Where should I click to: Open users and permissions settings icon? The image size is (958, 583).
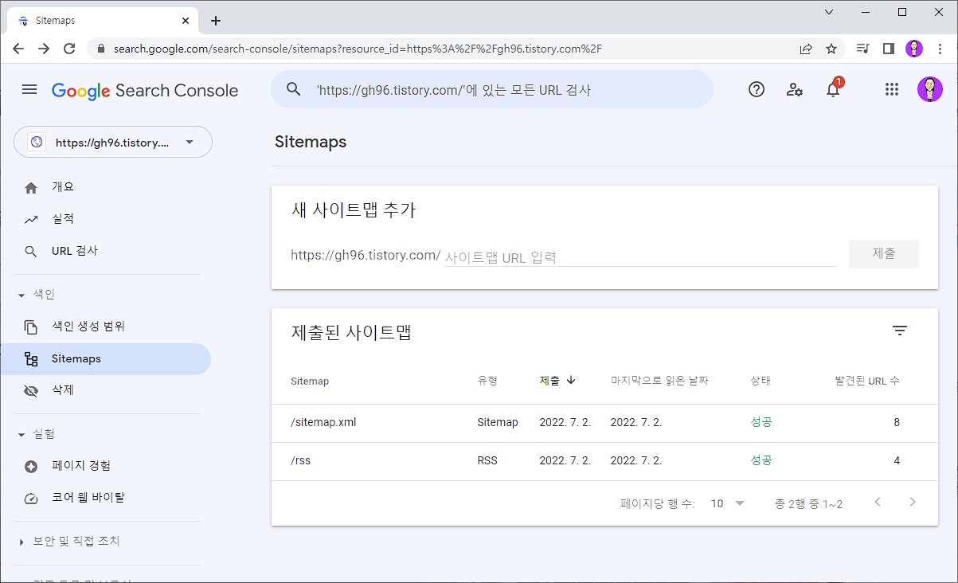coord(795,89)
